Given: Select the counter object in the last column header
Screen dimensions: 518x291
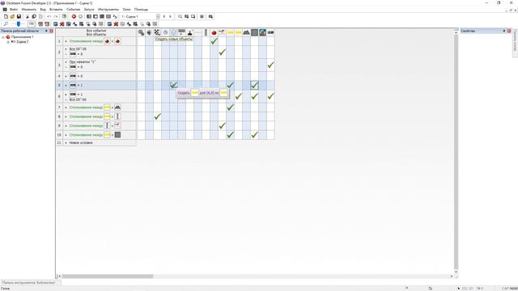Looking at the screenshot, I should tap(270, 32).
